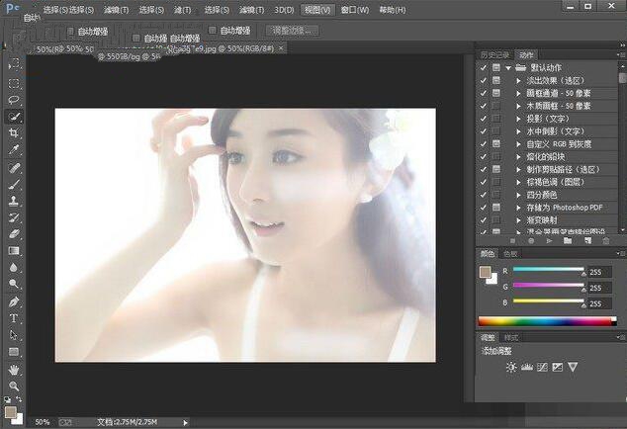Toggle checkmark for 四分颜色 action
The width and height of the screenshot is (627, 429).
pos(483,195)
